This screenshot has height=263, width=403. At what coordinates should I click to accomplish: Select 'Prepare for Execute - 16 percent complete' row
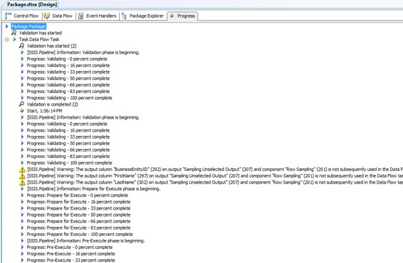79,202
